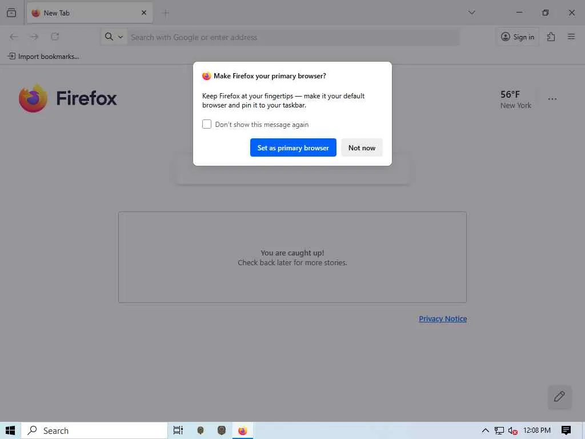Open the hamburger application menu
This screenshot has height=439, width=585.
coord(571,37)
